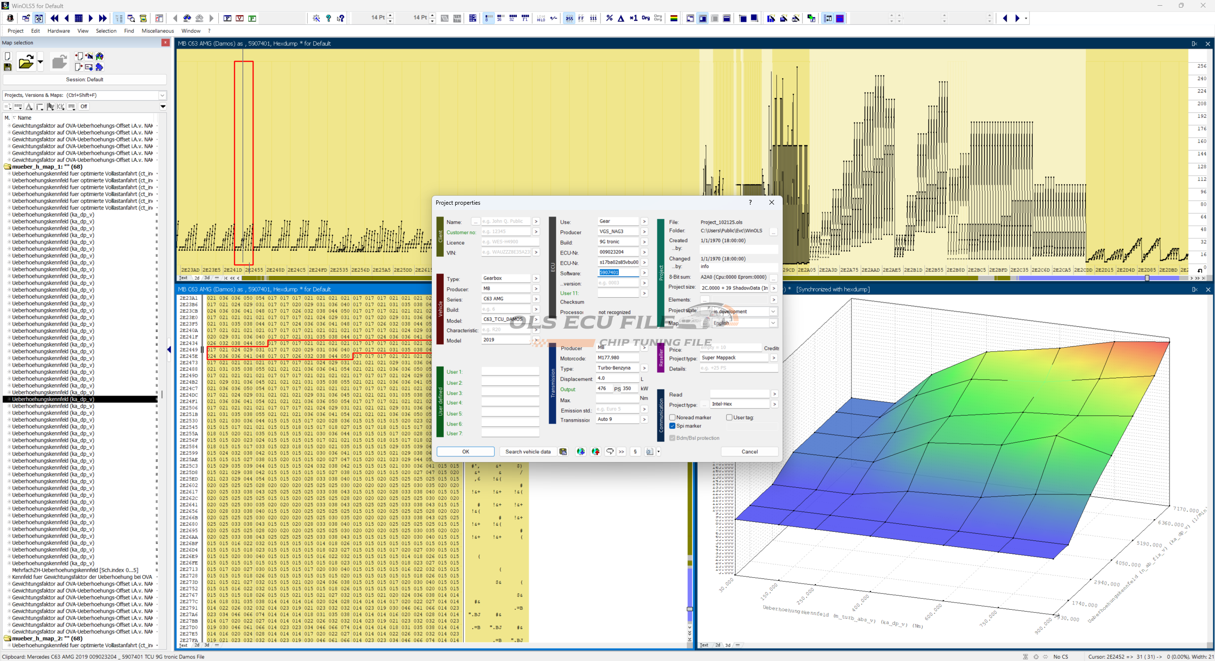Viewport: 1215px width, 661px height.
Task: Open the Miscellaneous menu
Action: (158, 31)
